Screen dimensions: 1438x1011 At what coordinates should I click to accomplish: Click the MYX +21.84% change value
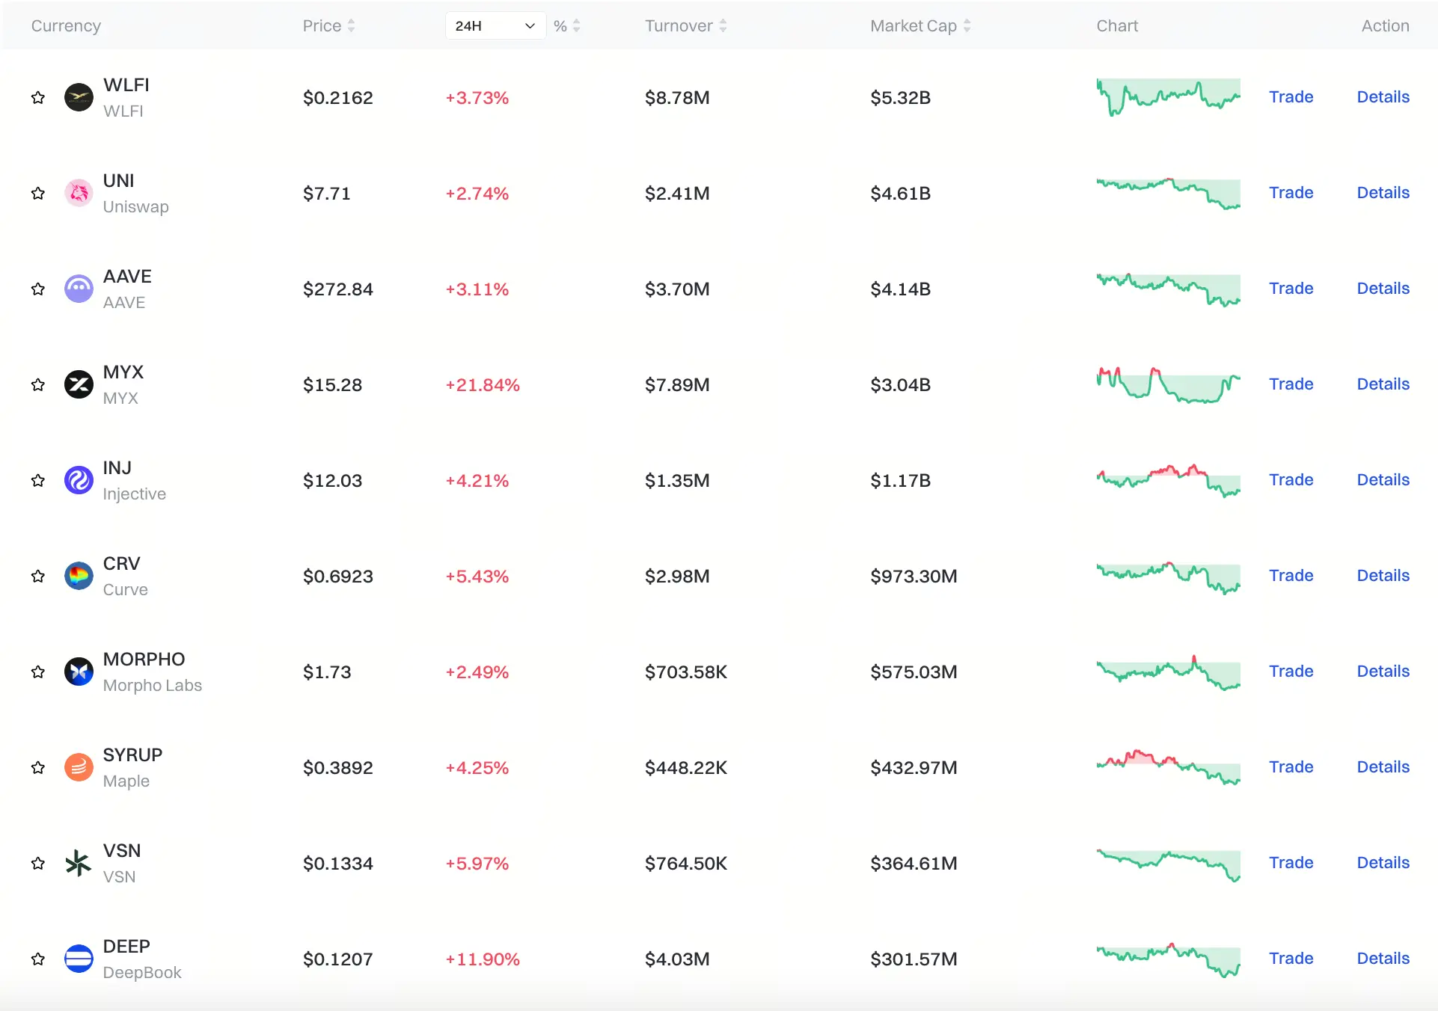[x=483, y=385]
